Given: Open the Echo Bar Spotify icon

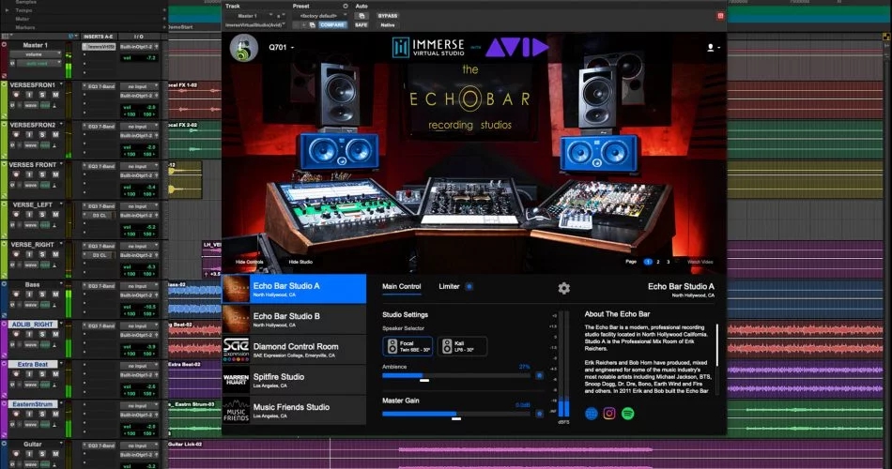Looking at the screenshot, I should pyautogui.click(x=627, y=414).
